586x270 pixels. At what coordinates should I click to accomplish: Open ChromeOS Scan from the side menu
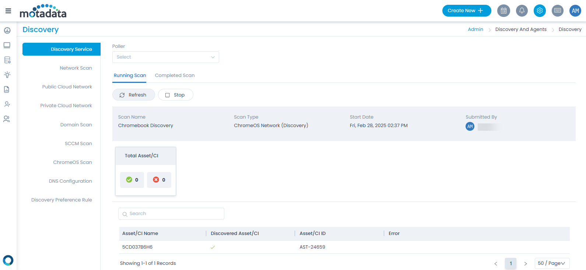[x=73, y=162]
